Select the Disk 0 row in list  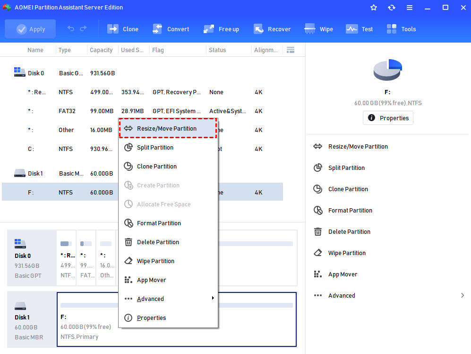(x=142, y=73)
